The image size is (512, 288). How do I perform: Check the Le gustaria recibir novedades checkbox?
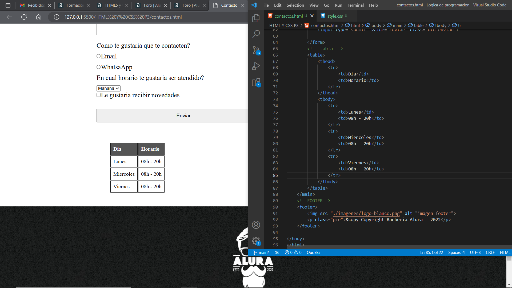98,95
